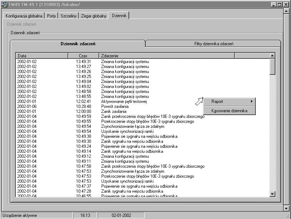Select event row at 13:49:31
Screen dimensions: 291x219
[x=143, y=62]
